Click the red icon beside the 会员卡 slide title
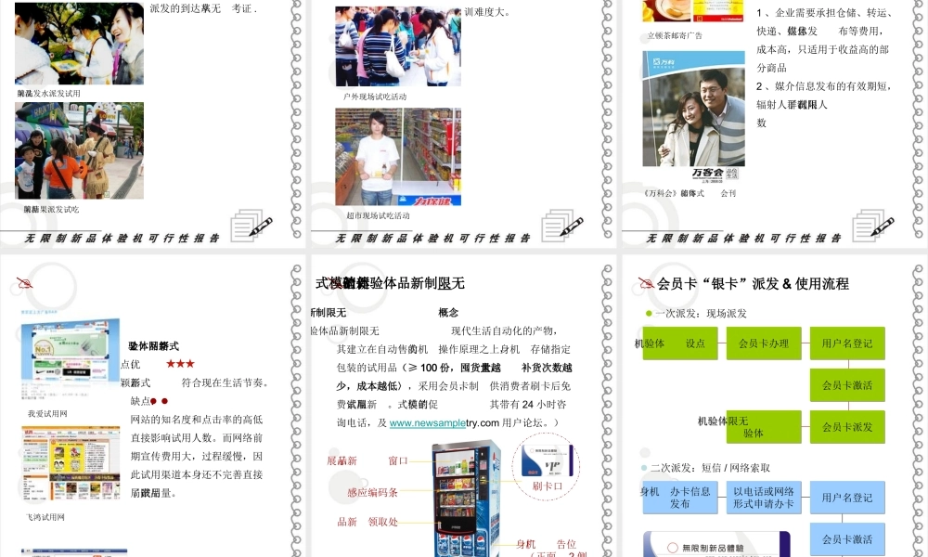 (x=645, y=283)
